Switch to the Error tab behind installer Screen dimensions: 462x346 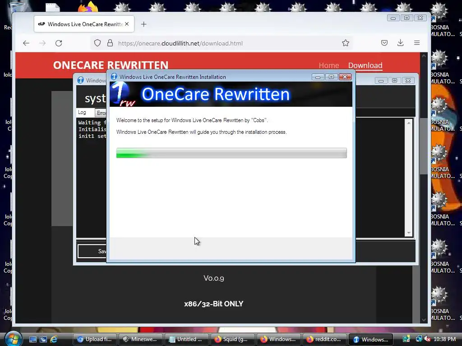tap(101, 113)
